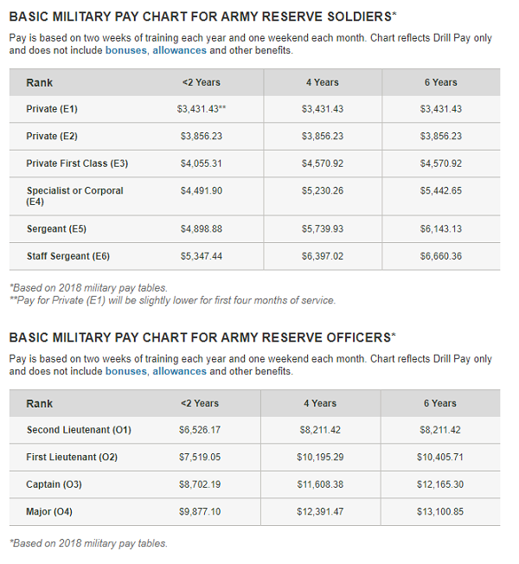Click Private (E2) pay under 2 years

pyautogui.click(x=201, y=137)
